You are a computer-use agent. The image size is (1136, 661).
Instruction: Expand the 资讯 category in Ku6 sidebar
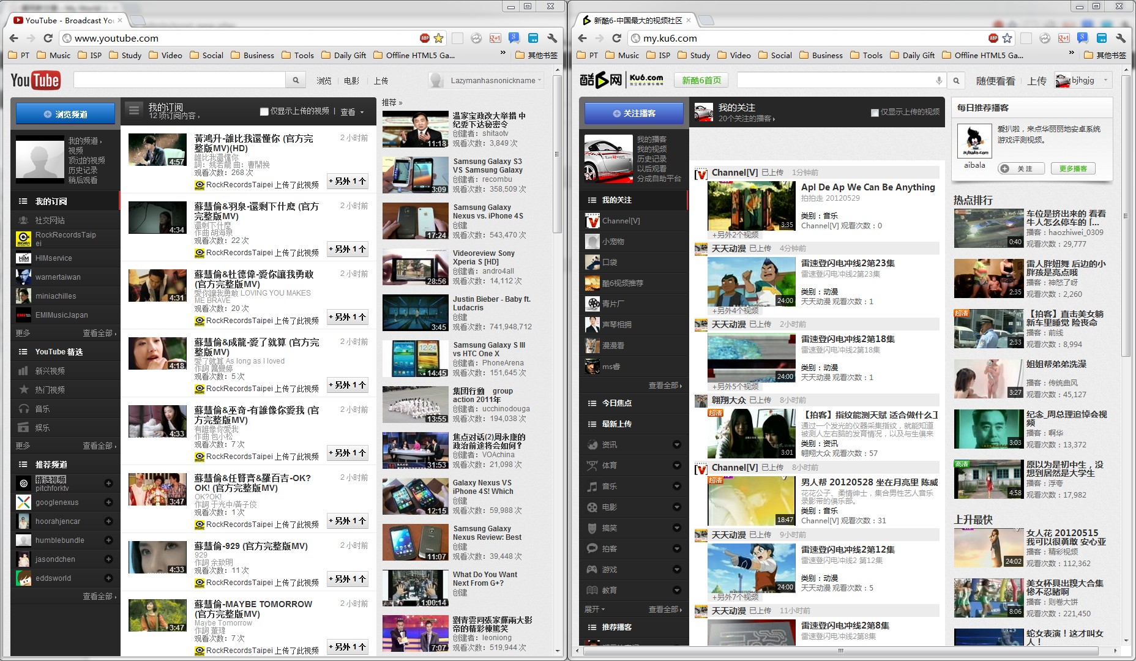pyautogui.click(x=677, y=444)
